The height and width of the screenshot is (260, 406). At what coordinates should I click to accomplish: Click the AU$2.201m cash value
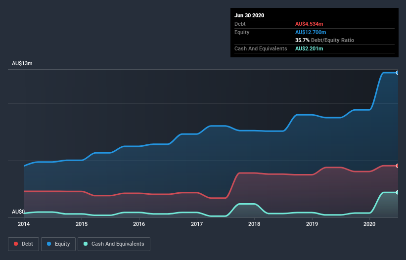[x=309, y=48]
